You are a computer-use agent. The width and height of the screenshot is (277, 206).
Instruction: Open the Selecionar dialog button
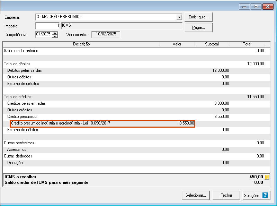click(196, 195)
